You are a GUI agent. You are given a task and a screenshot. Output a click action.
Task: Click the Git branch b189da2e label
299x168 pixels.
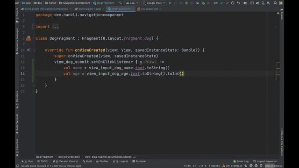coord(234,166)
